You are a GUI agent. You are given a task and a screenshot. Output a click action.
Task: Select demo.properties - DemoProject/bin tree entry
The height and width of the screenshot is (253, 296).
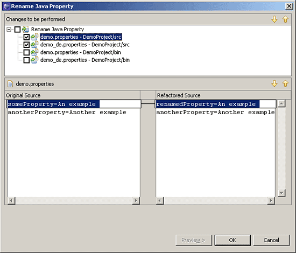tap(81, 52)
